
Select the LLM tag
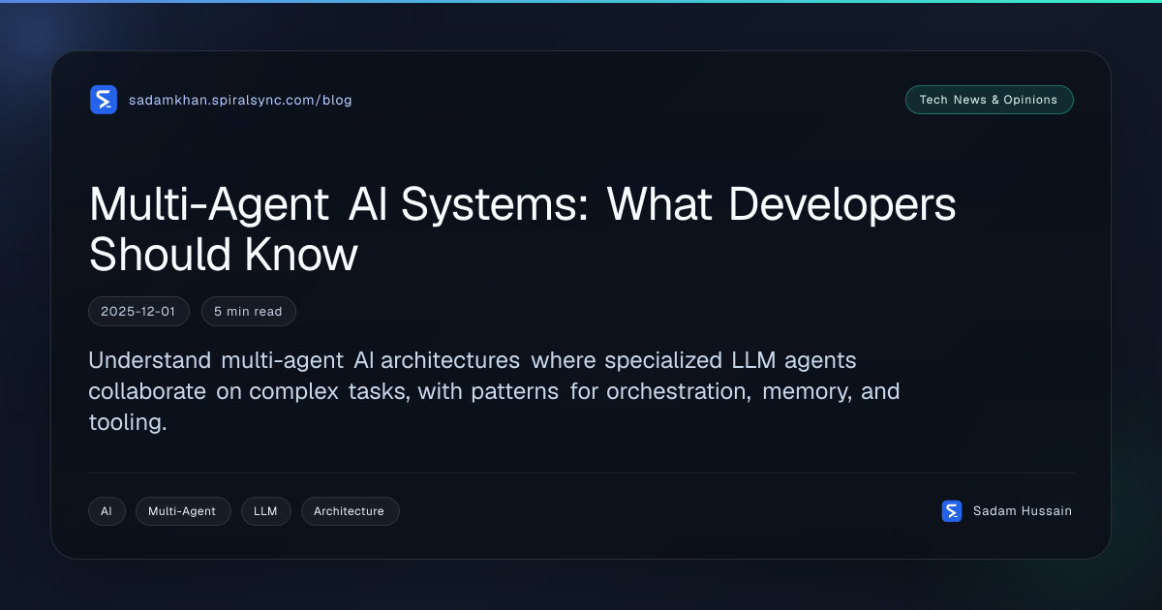click(x=265, y=511)
